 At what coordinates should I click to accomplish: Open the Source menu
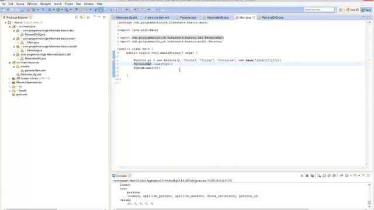(20, 4)
